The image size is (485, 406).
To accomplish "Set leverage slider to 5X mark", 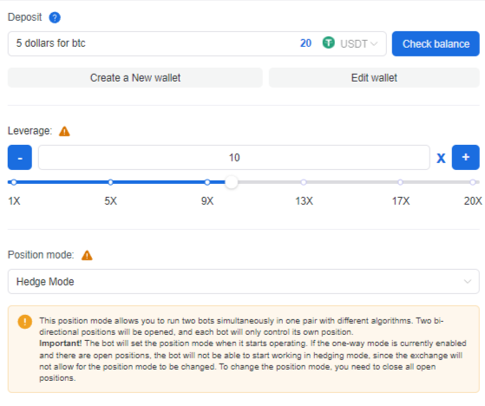I will (110, 182).
